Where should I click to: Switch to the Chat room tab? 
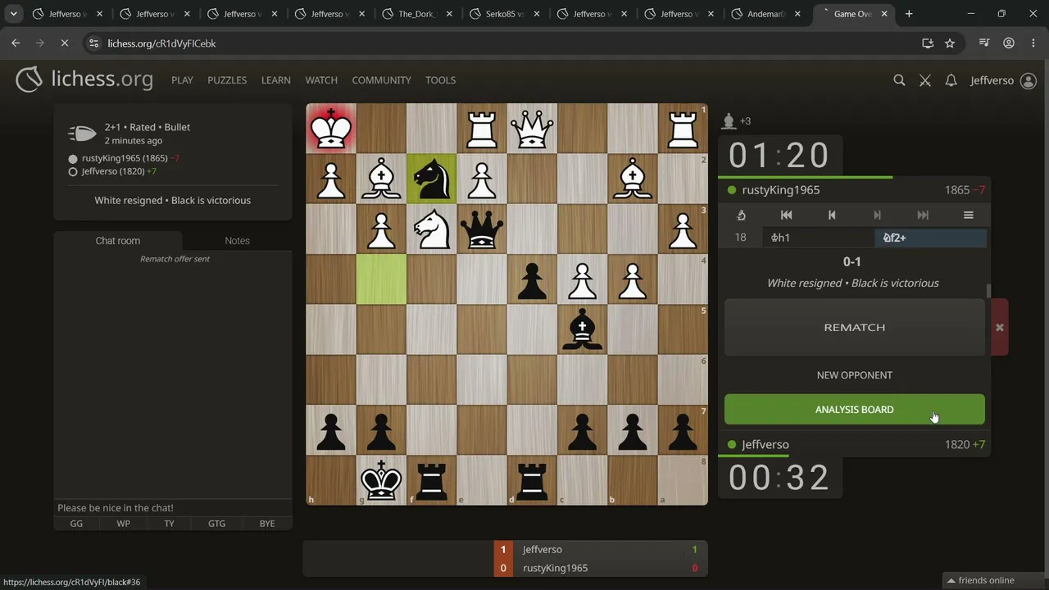tap(118, 240)
